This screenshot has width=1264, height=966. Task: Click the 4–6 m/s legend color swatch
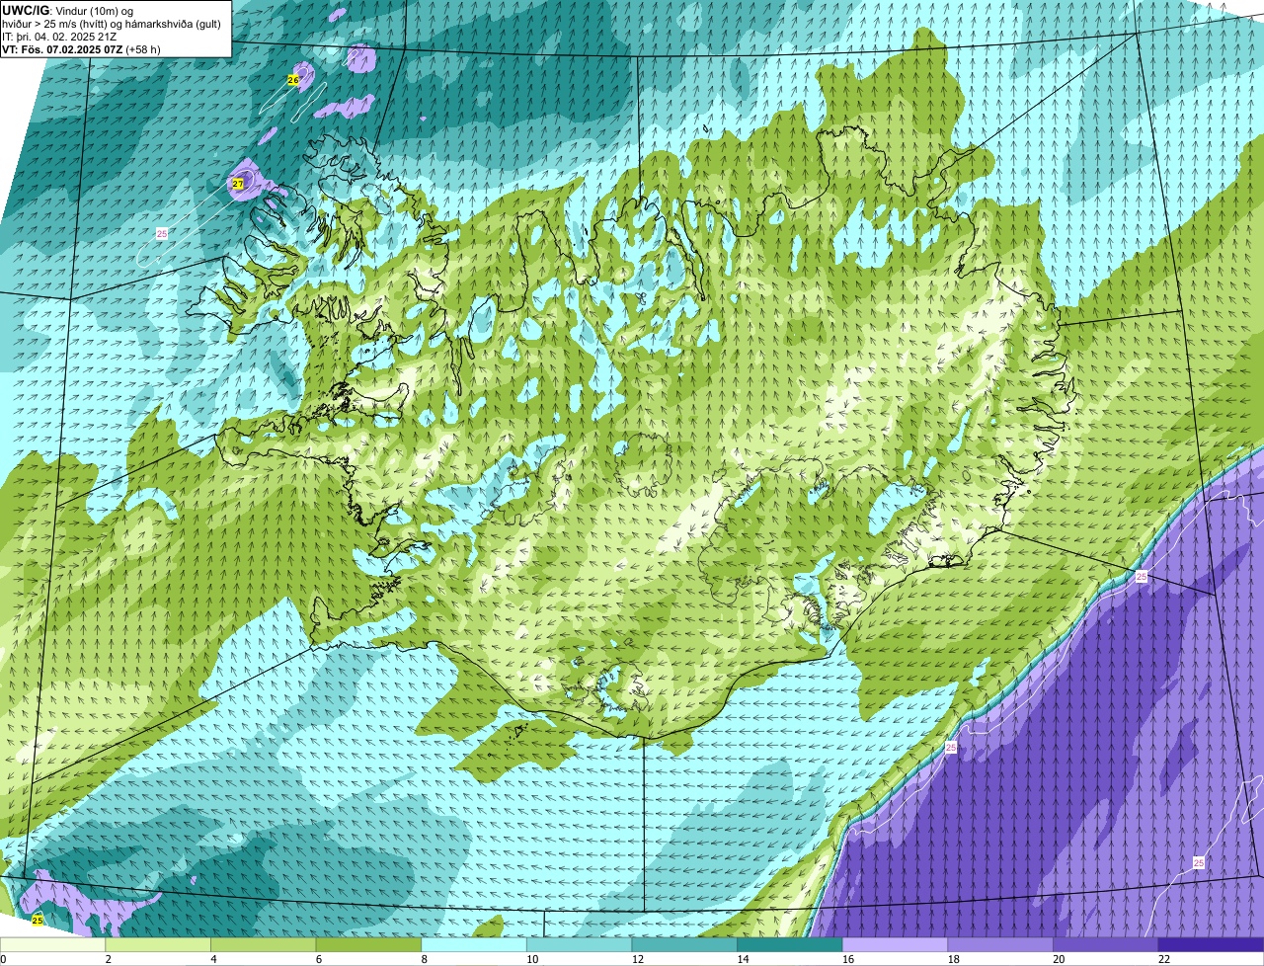tap(263, 944)
